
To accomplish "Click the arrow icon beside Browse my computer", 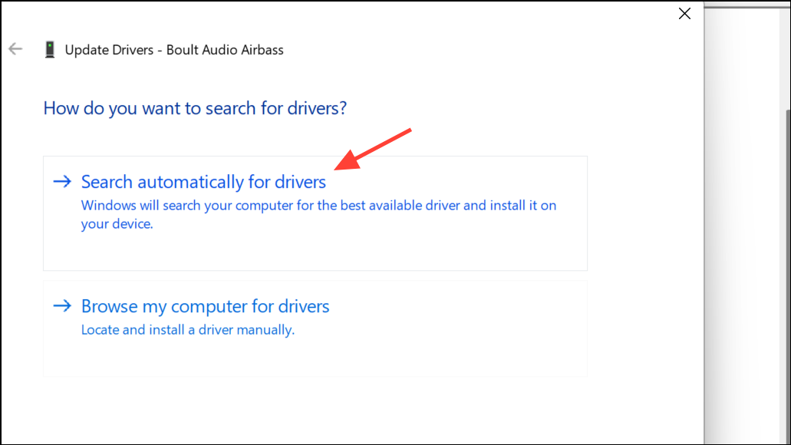I will pos(61,306).
